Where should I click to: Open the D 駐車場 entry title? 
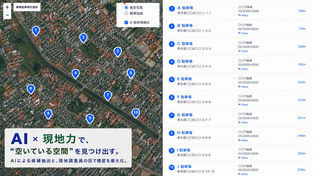coord(185,61)
